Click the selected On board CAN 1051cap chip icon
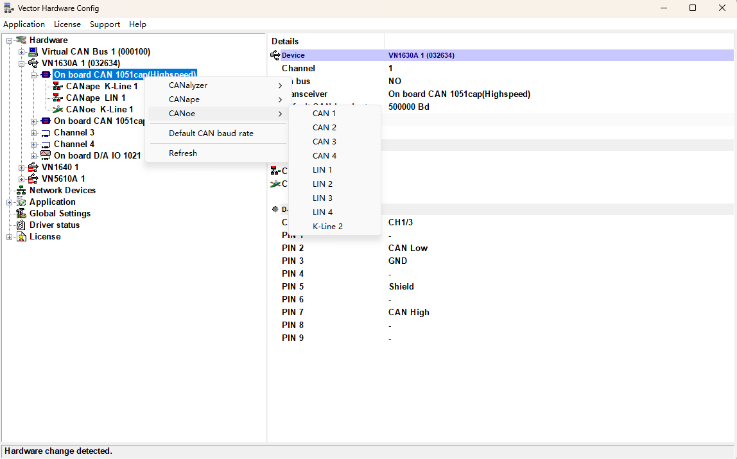The image size is (737, 459). pos(46,74)
